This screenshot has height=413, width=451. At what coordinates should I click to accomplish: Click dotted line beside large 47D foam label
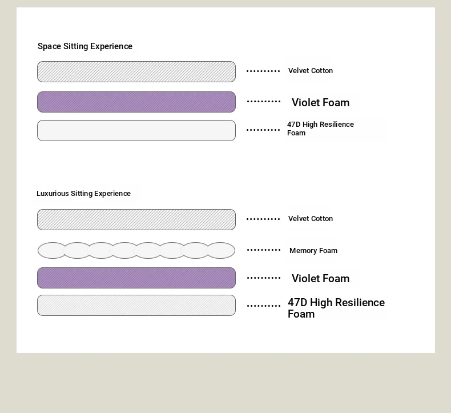[264, 306]
